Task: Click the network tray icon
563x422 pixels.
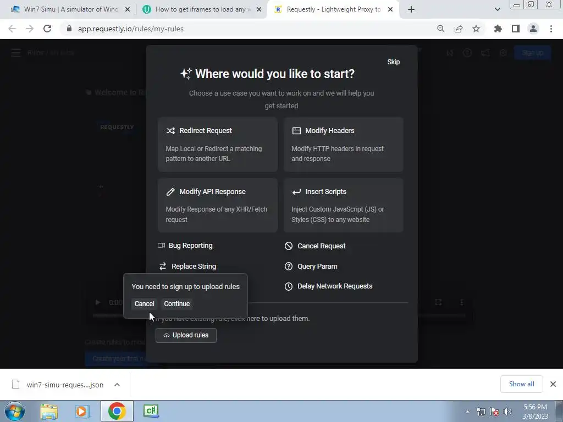Action: click(x=481, y=412)
